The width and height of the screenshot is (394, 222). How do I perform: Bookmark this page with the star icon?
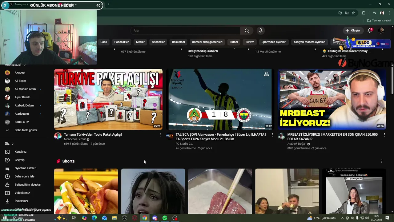click(353, 13)
